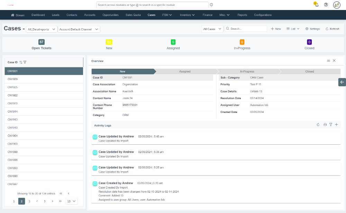Sort the Case ID column

point(21,62)
